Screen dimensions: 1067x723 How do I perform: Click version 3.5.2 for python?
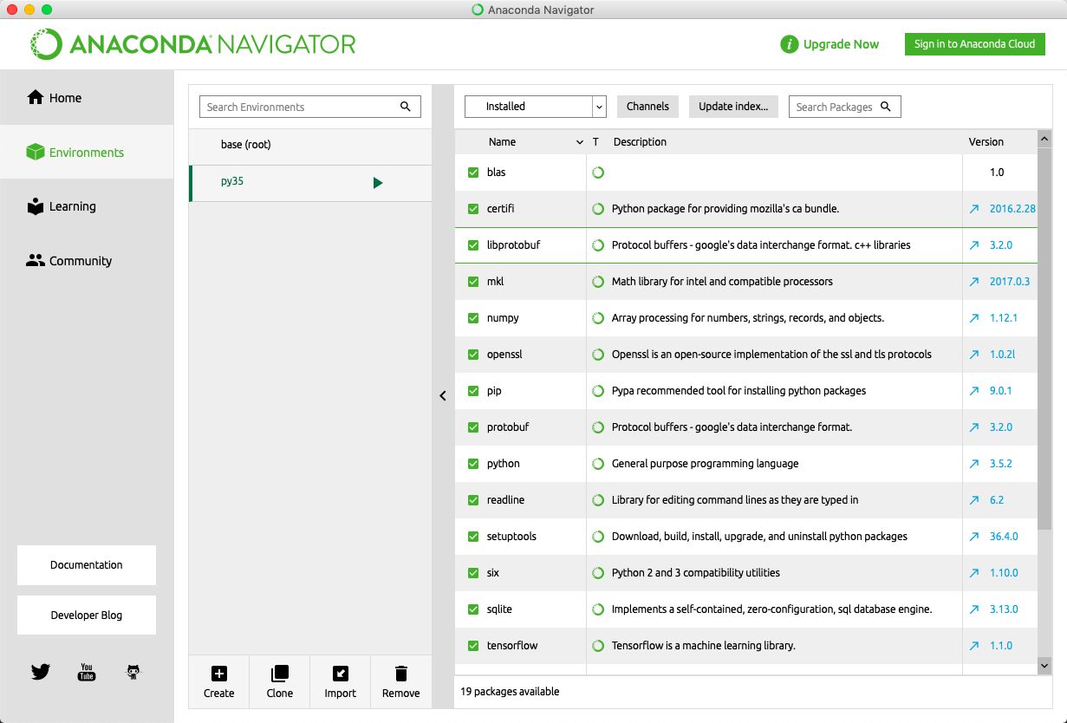click(x=1001, y=464)
